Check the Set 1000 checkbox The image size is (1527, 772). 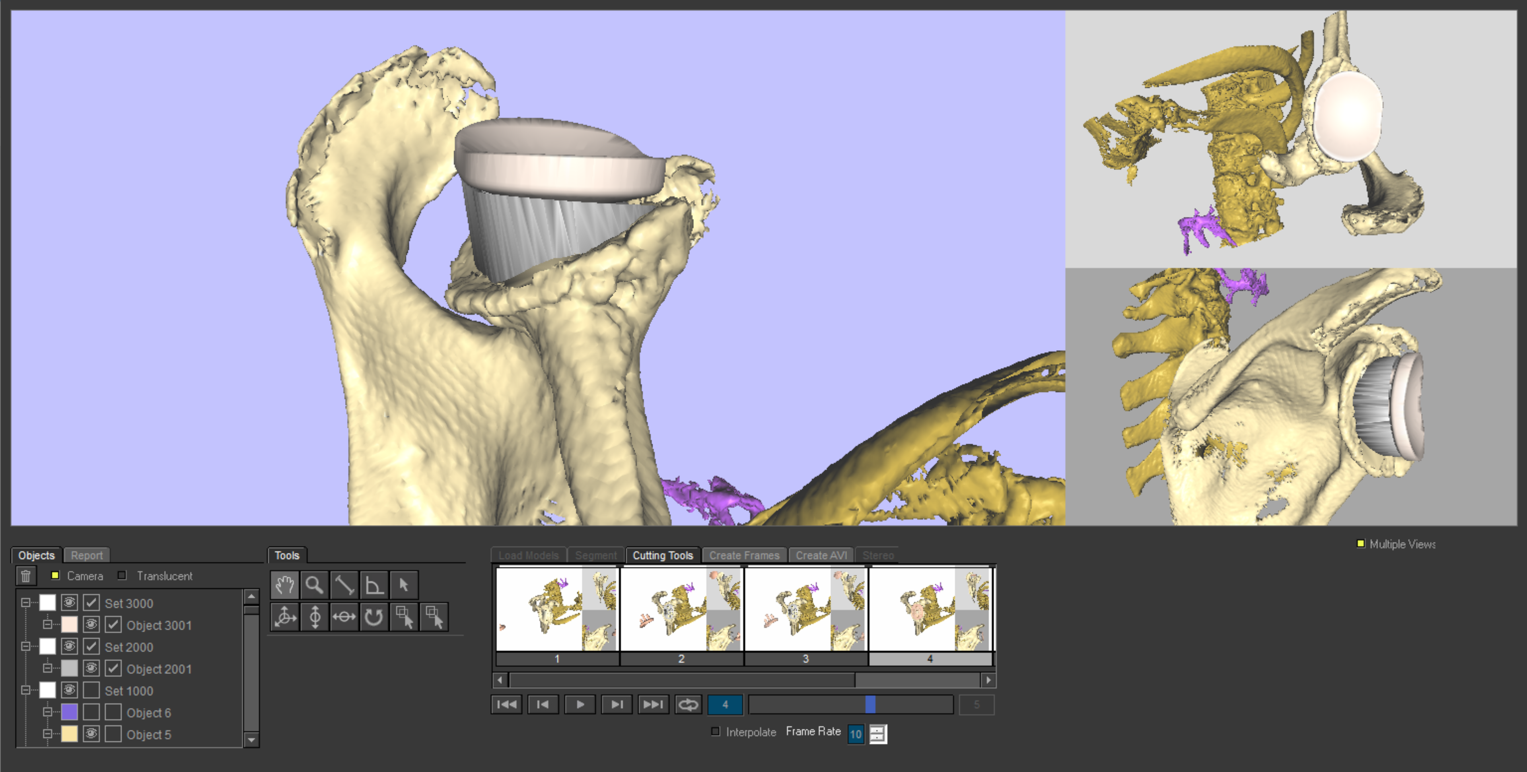(x=91, y=690)
